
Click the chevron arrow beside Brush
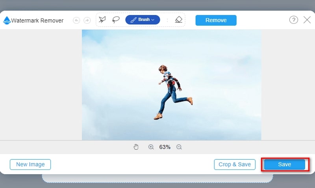click(153, 20)
